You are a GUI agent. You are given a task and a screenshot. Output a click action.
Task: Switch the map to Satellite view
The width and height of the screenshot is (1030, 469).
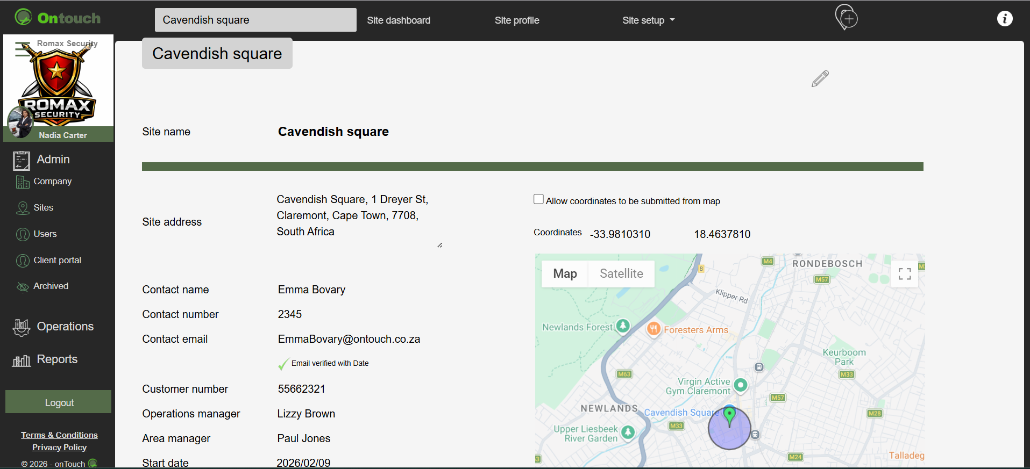pos(621,274)
